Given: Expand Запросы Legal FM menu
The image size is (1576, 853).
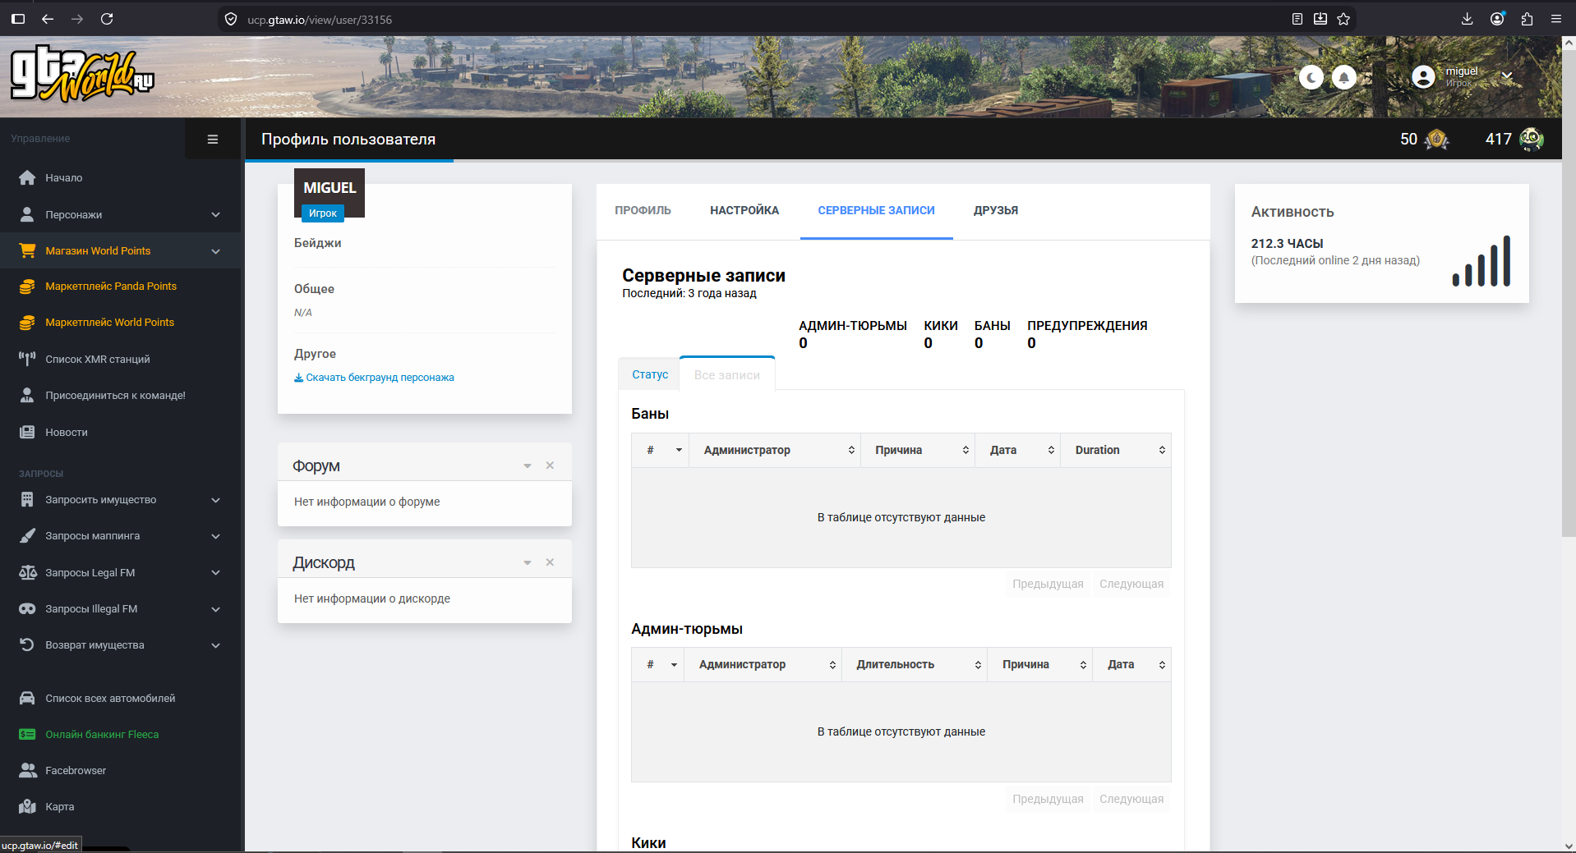Looking at the screenshot, I should [x=121, y=572].
